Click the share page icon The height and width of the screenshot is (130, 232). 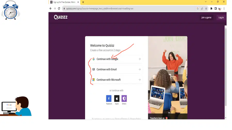coord(202,8)
